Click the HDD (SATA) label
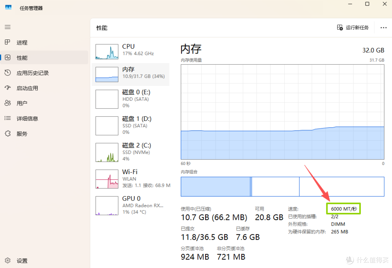392x268 pixels. coord(135,99)
